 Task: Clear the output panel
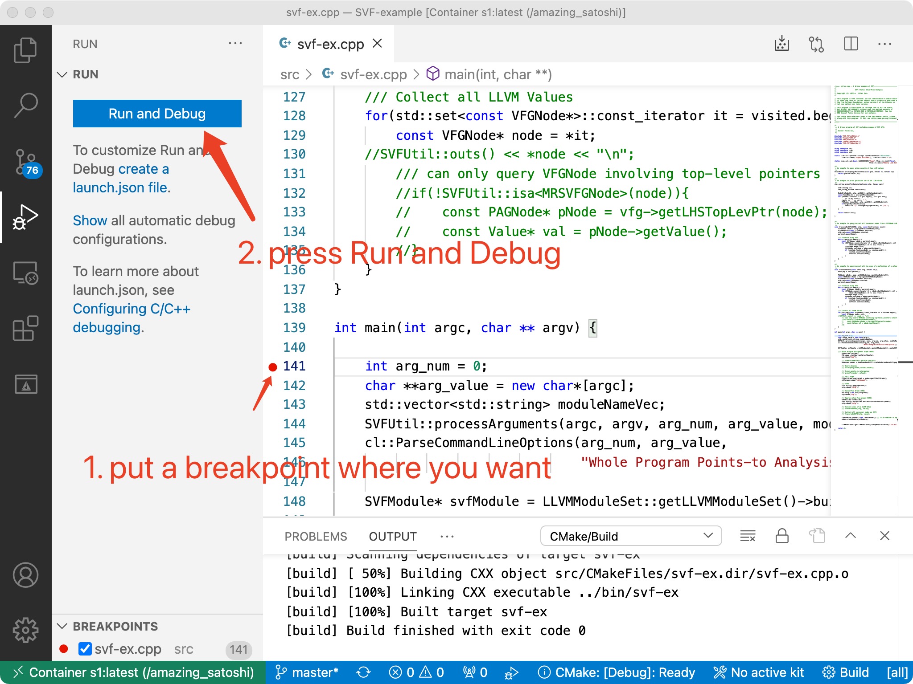[748, 536]
